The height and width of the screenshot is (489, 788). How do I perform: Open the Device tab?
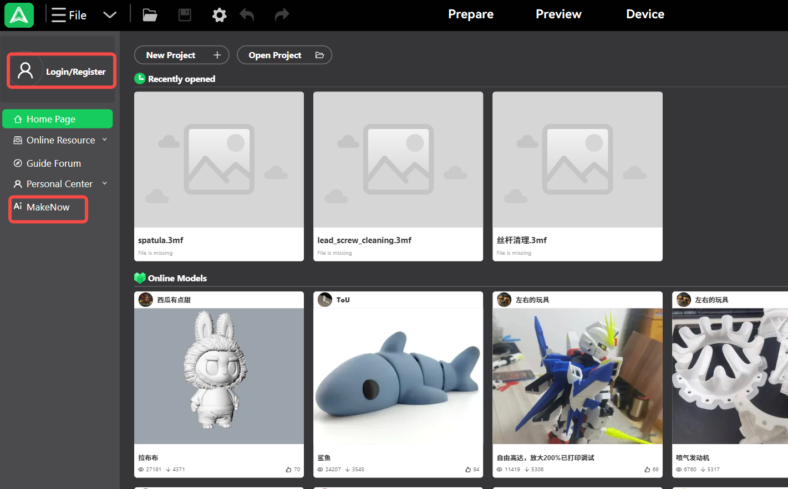[x=644, y=14]
